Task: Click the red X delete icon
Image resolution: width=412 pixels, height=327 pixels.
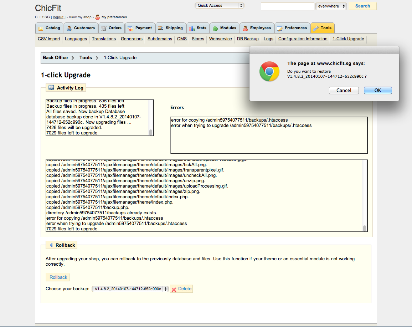Action: (174, 290)
